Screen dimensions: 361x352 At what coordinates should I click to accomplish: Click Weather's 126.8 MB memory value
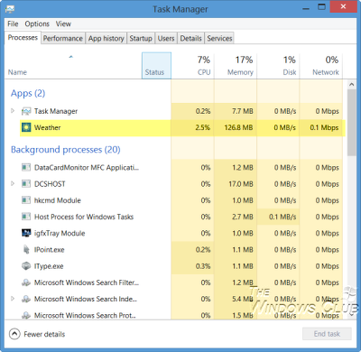pyautogui.click(x=239, y=127)
